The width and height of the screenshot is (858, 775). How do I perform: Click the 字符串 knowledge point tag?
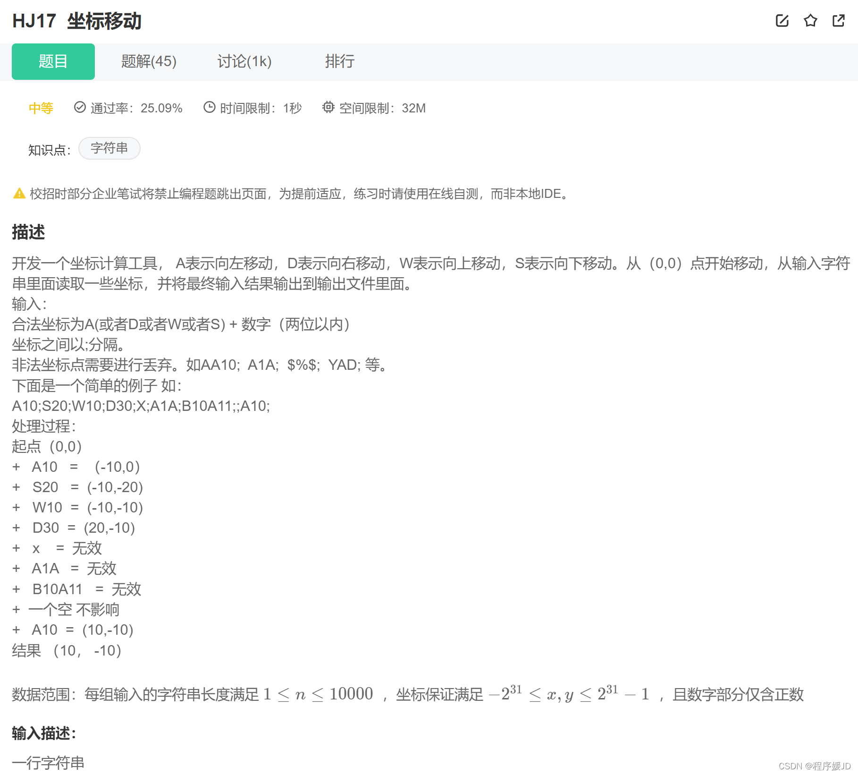pos(109,148)
